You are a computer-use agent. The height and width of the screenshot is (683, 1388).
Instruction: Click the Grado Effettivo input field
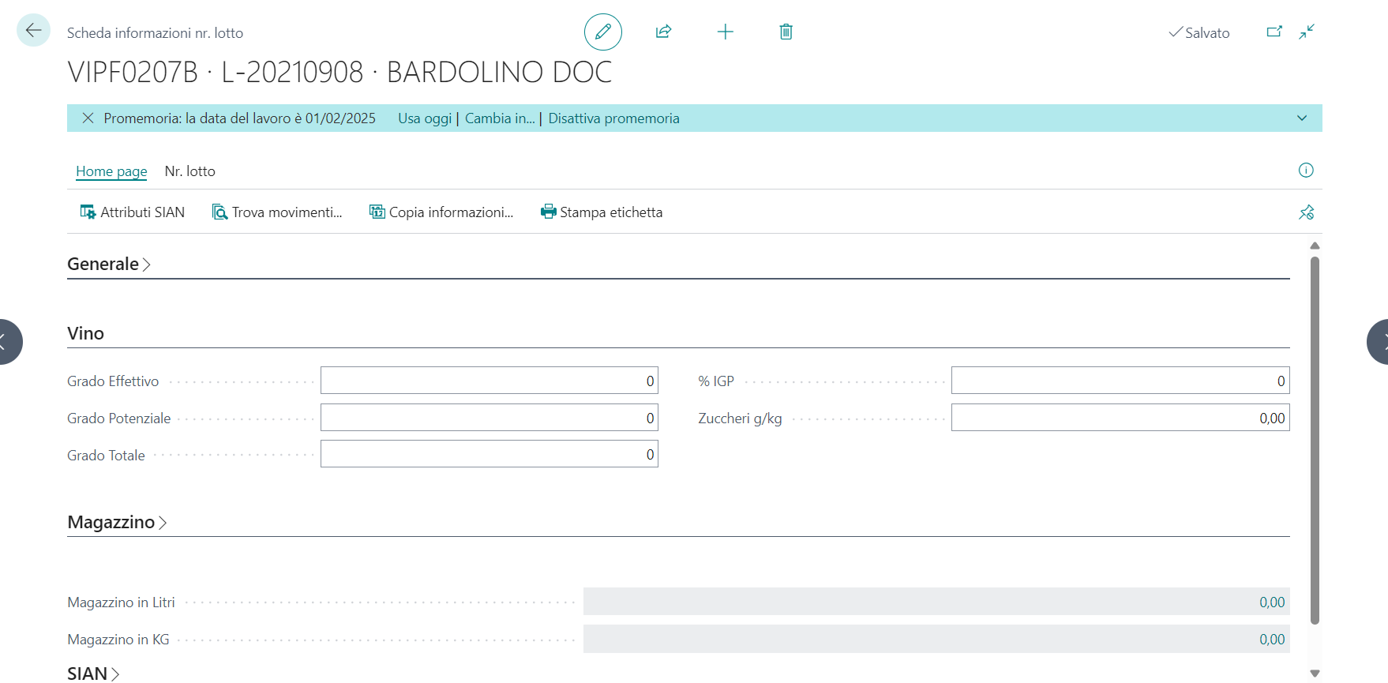[x=489, y=381]
